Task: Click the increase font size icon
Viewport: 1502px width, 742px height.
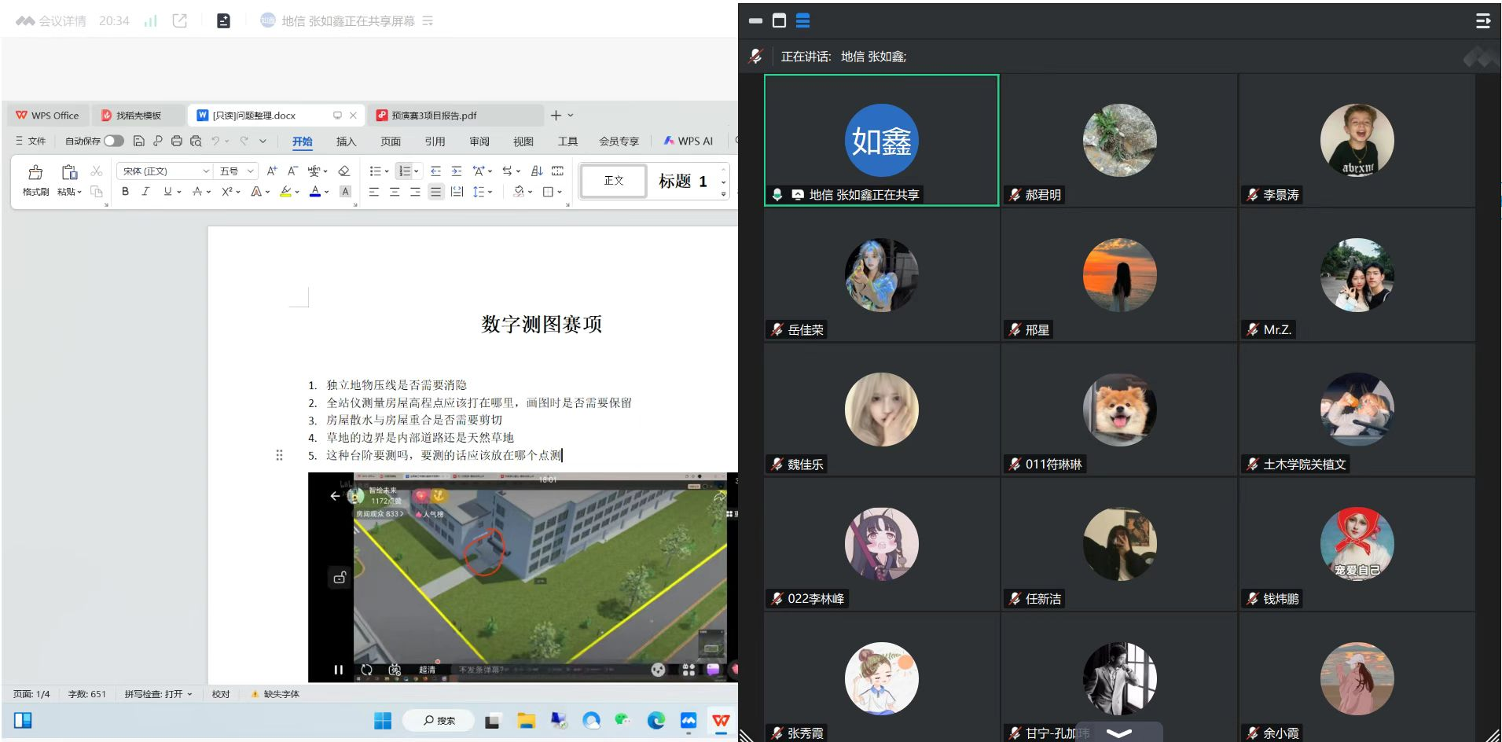Action: pos(272,171)
